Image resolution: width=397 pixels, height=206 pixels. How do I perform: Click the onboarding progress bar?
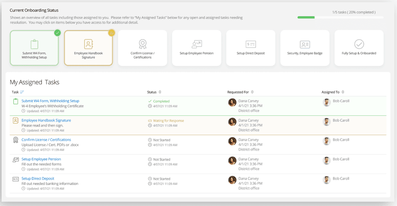pos(340,17)
